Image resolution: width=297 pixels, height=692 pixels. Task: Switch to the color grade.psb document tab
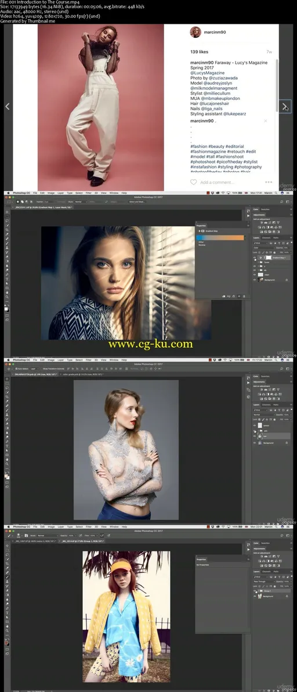[x=82, y=374]
